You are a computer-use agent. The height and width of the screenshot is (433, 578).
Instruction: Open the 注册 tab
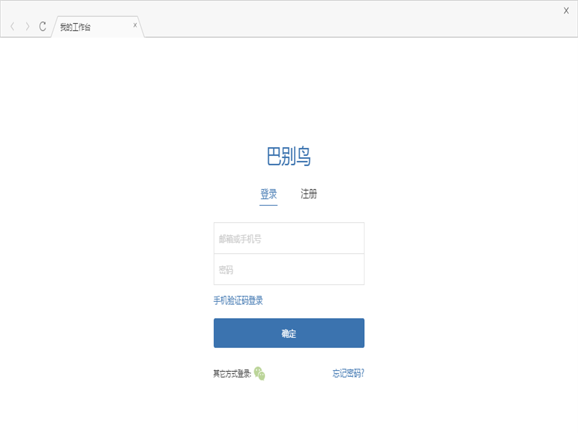[309, 194]
